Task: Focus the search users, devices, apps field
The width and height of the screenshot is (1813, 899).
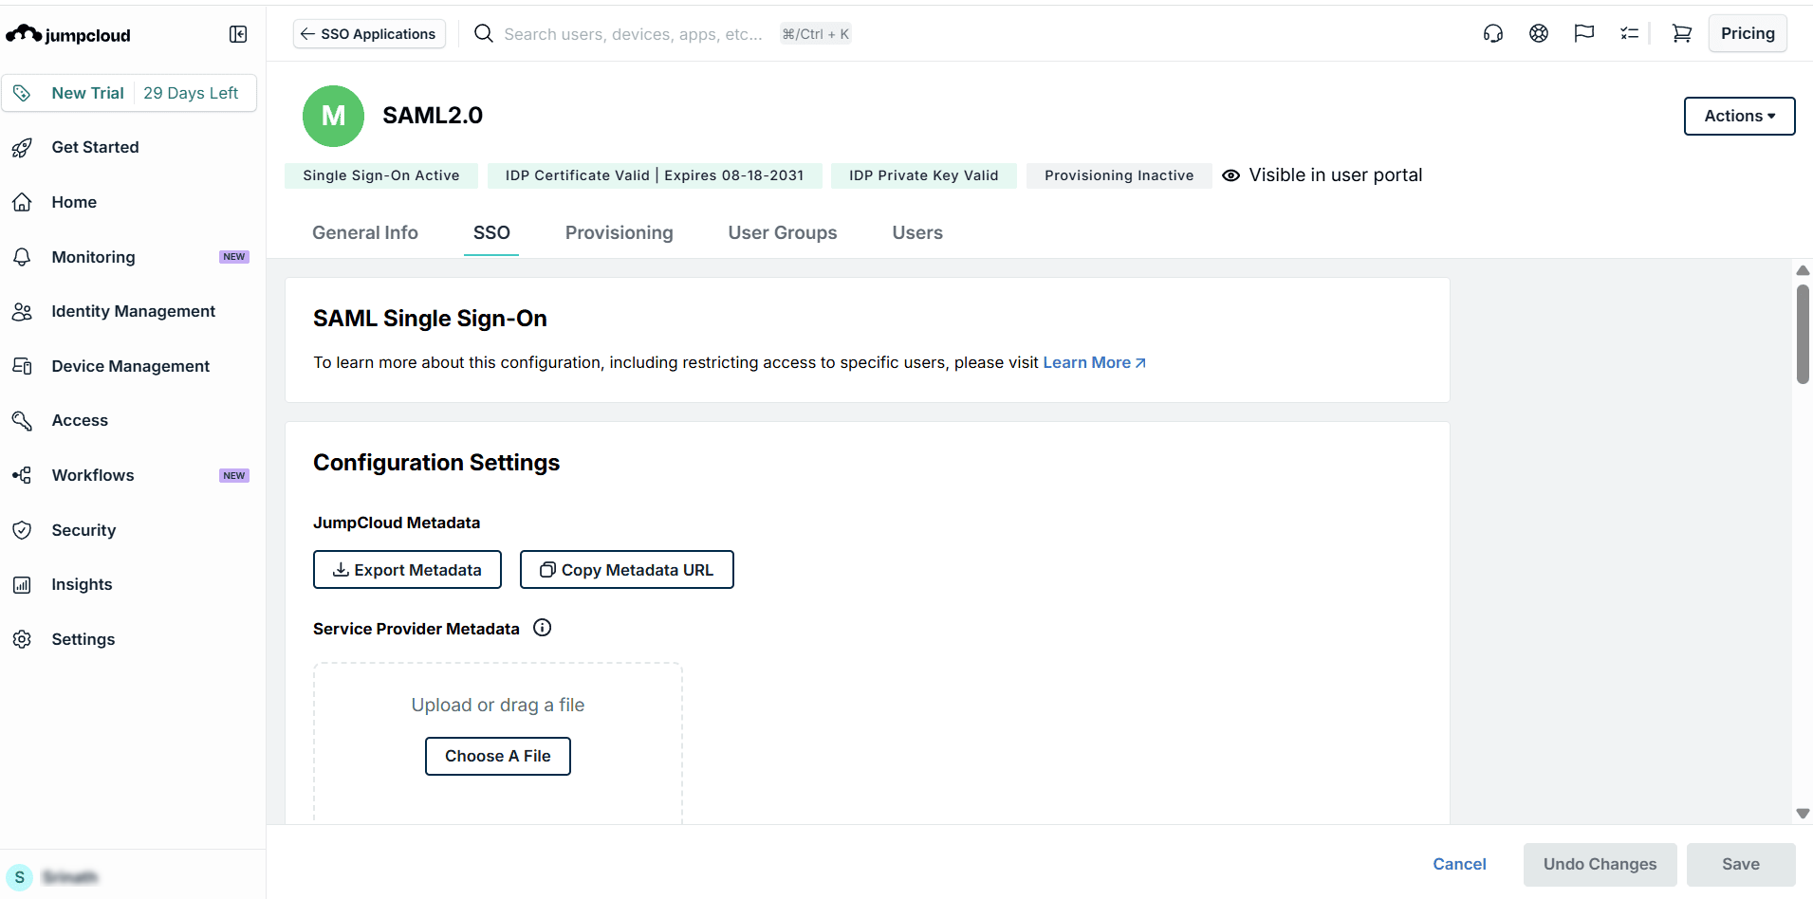Action: coord(633,34)
